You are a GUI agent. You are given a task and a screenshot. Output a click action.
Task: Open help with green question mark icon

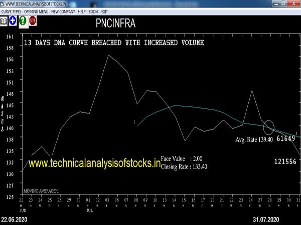pyautogui.click(x=23, y=20)
